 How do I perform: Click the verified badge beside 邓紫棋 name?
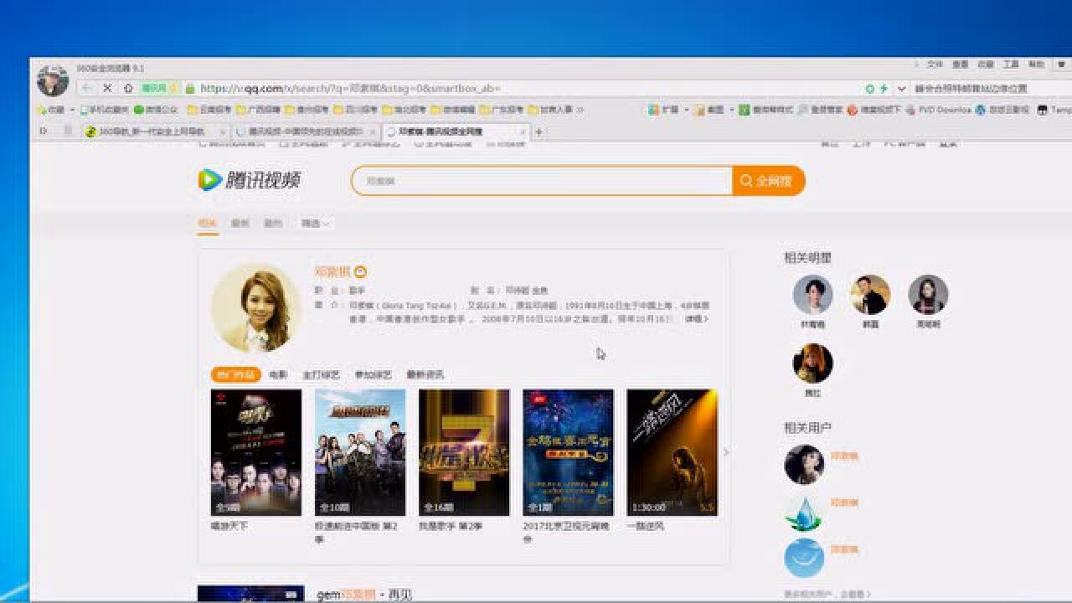(x=360, y=272)
